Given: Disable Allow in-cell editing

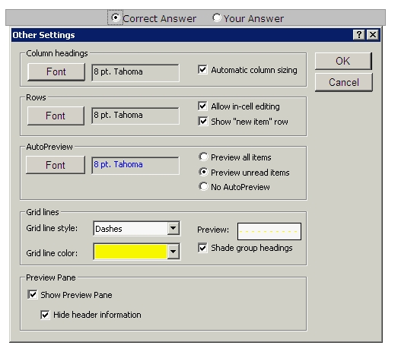Looking at the screenshot, I should click(202, 106).
